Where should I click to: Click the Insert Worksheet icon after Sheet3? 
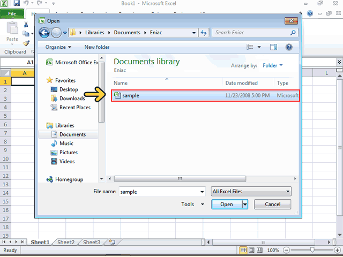point(112,242)
